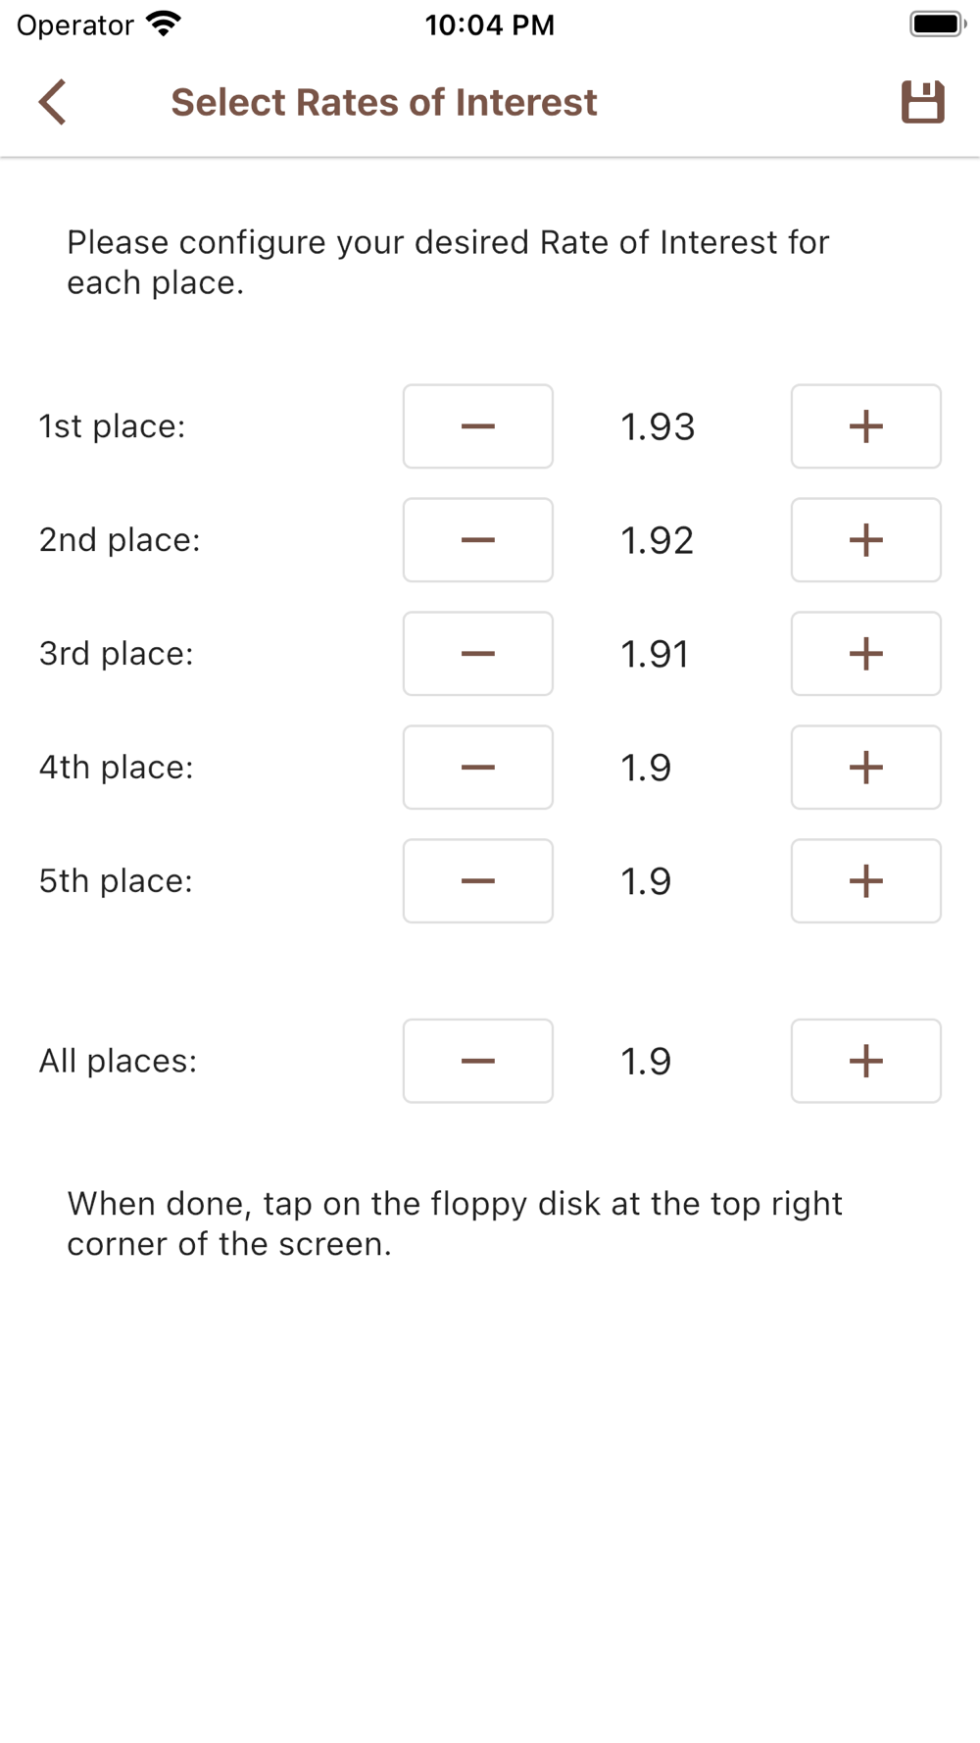980x1743 pixels.
Task: Tap the battery icon in status bar
Action: click(938, 24)
